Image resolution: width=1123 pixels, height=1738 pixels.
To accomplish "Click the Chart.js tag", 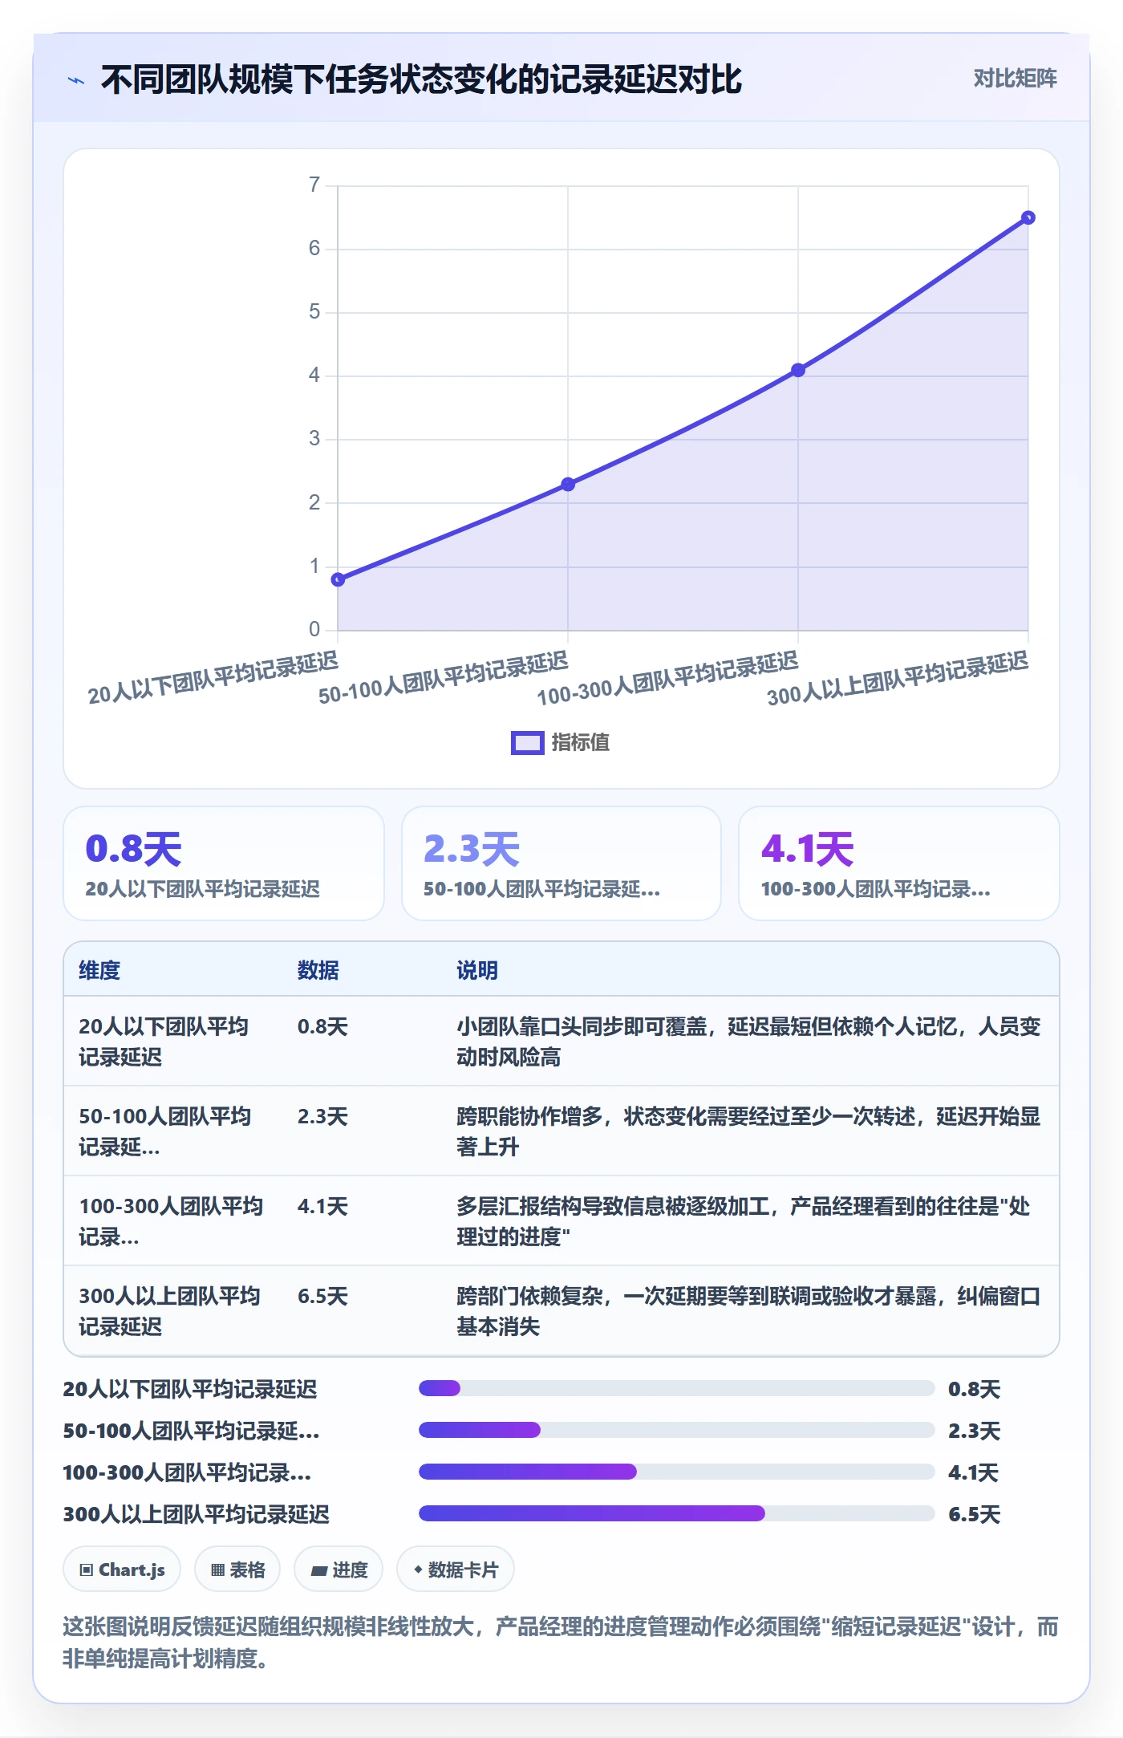I will coord(122,1569).
